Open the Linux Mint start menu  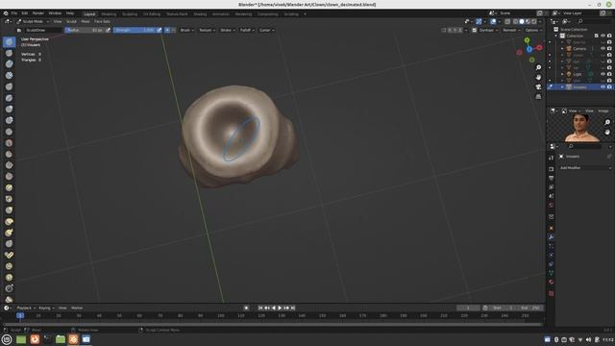(x=7, y=339)
